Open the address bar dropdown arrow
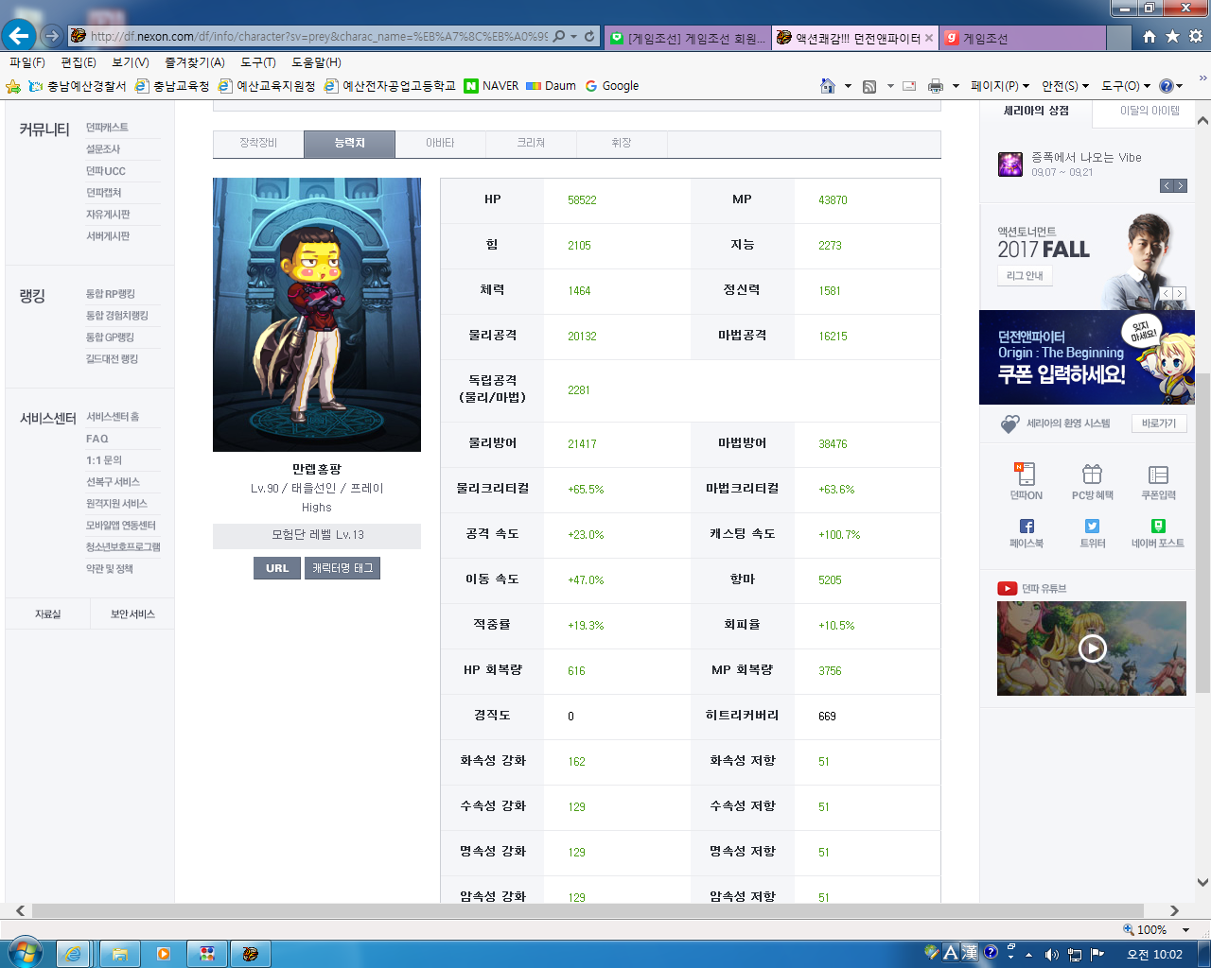This screenshot has width=1211, height=968. tap(573, 36)
